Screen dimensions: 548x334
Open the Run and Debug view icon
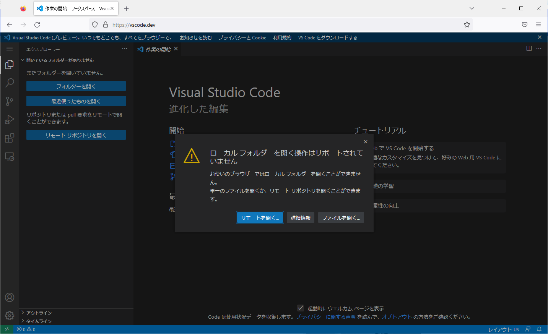click(10, 120)
